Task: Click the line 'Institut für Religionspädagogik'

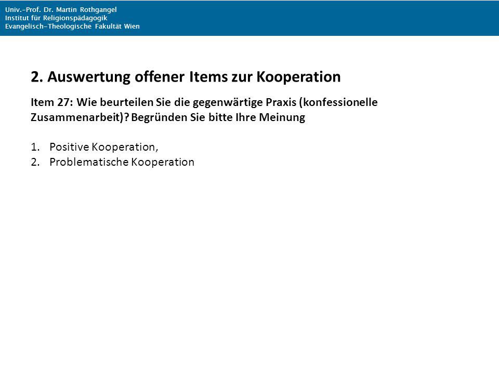Action: coord(56,18)
